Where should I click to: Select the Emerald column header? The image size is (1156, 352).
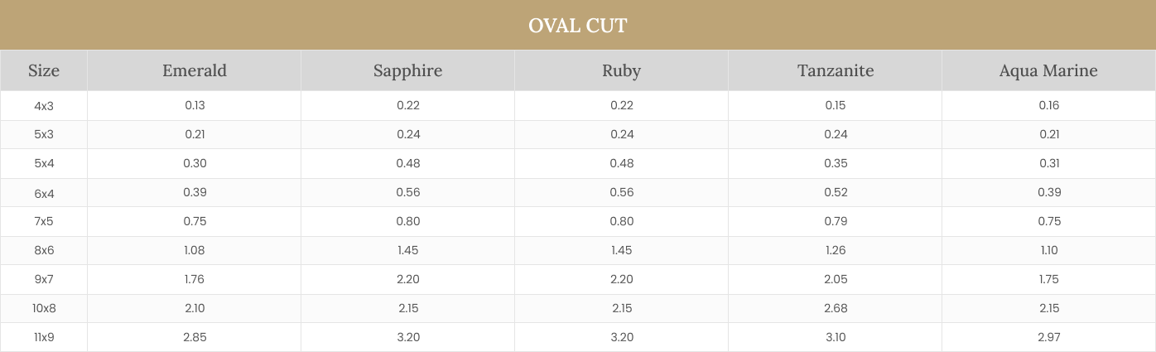[195, 71]
